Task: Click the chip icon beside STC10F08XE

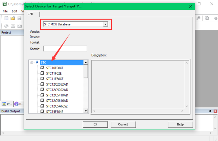Action: pyautogui.click(x=42, y=68)
